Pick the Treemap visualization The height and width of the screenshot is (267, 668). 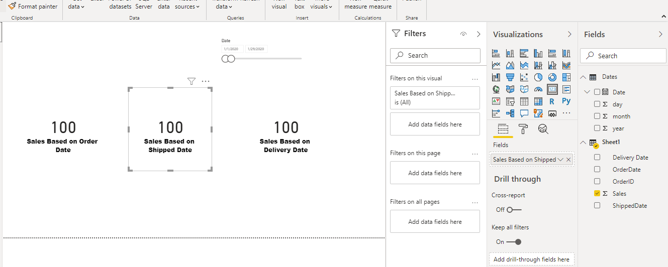566,77
